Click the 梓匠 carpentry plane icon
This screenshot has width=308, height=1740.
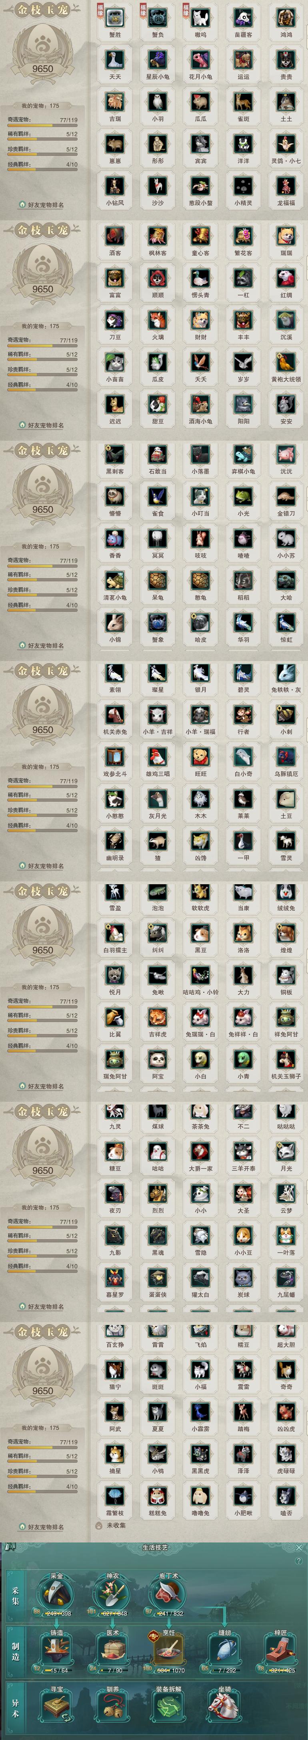click(x=280, y=1651)
